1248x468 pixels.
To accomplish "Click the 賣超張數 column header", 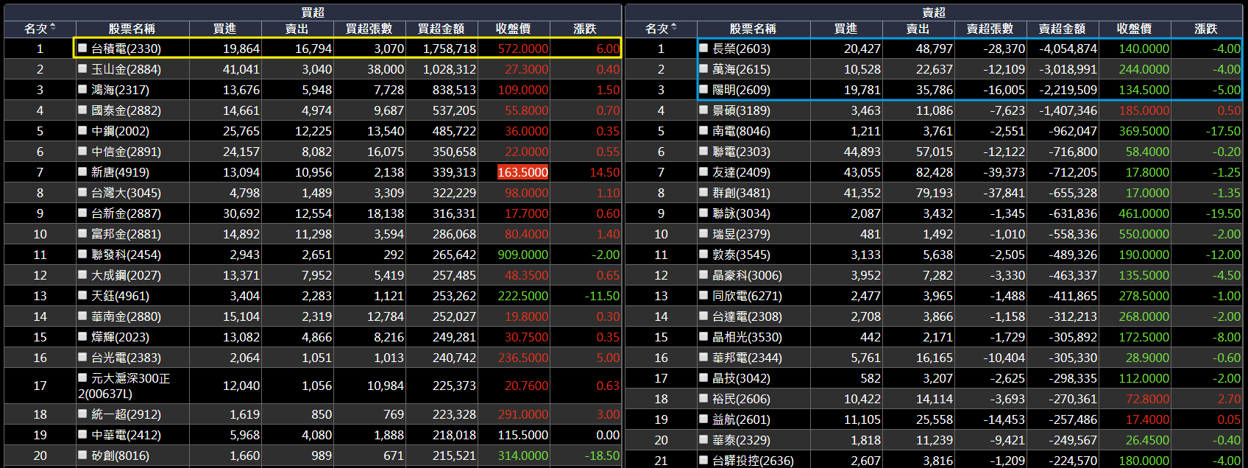I will pos(990,29).
